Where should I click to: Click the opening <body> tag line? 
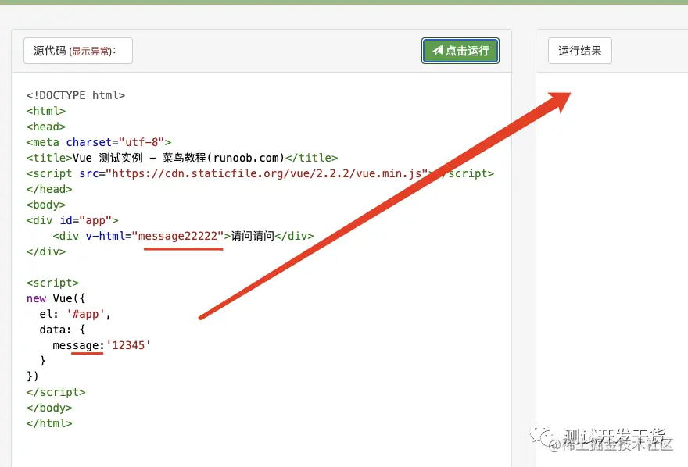46,205
